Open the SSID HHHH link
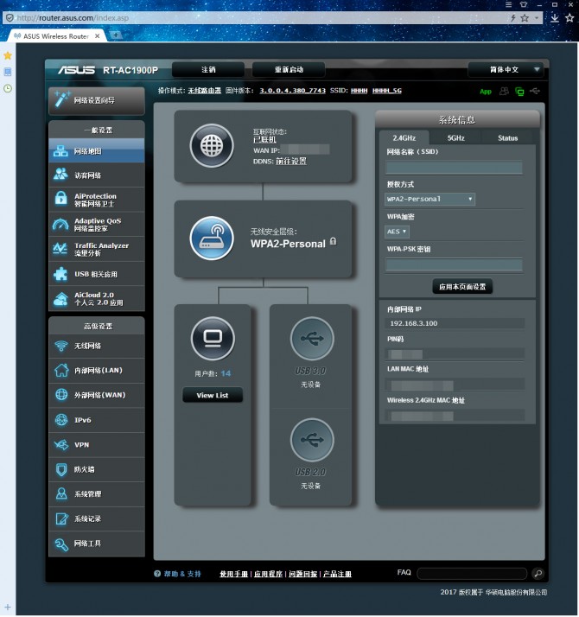Viewport: 579px width, 617px height. (359, 91)
